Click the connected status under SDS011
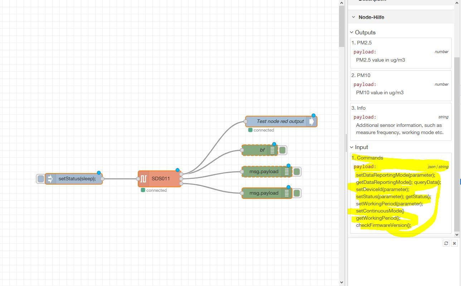 coord(154,190)
